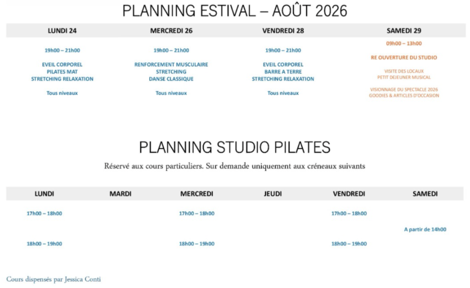Click the PLANNING STUDIO PILATES heading
Image resolution: width=470 pixels, height=288 pixels.
[235, 147]
